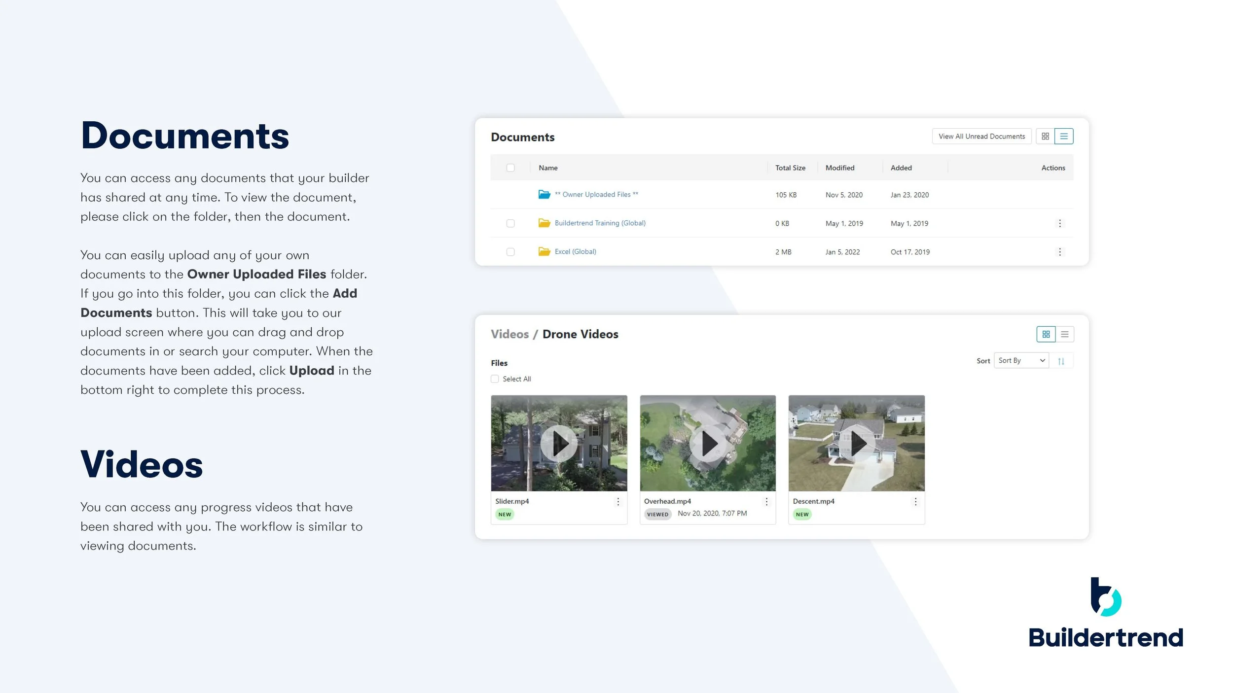Screen dimensions: 1233x693
Task: Open three-dot menu for Descent.mp4
Action: click(x=915, y=502)
